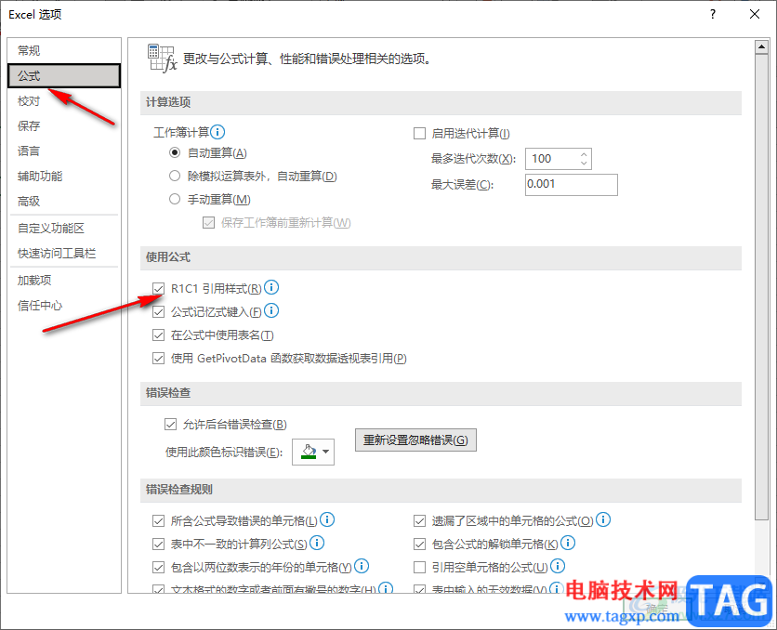Click info icon for 所含公式导致错误的单元格
777x630 pixels.
327,519
